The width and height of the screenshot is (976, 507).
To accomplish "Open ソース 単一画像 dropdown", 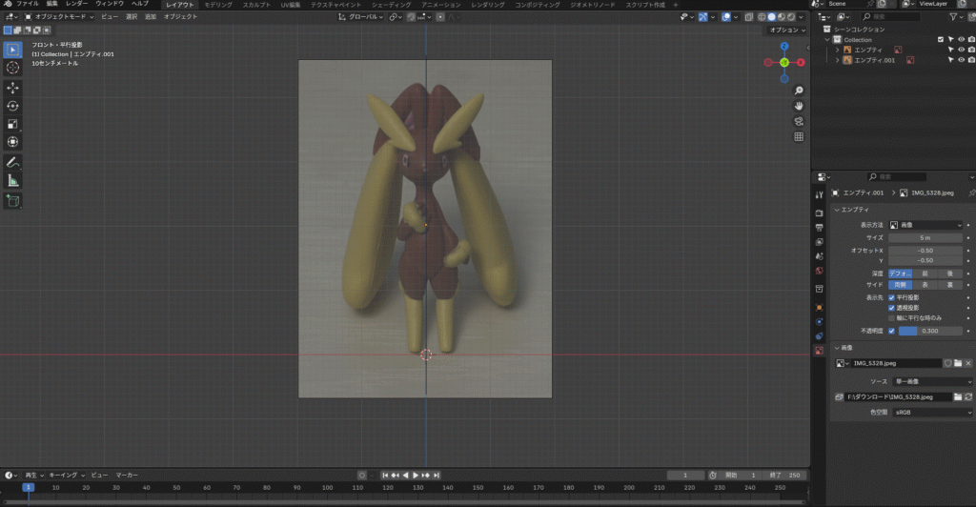I will tap(932, 381).
